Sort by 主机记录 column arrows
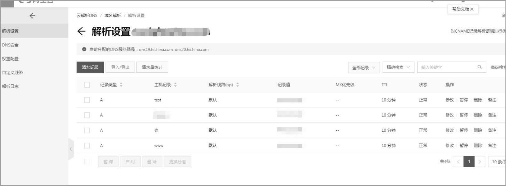Viewport: 506px width, 186px height. (176, 85)
